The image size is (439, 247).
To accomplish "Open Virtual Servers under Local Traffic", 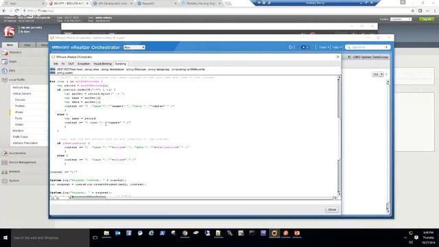I will tap(22, 93).
